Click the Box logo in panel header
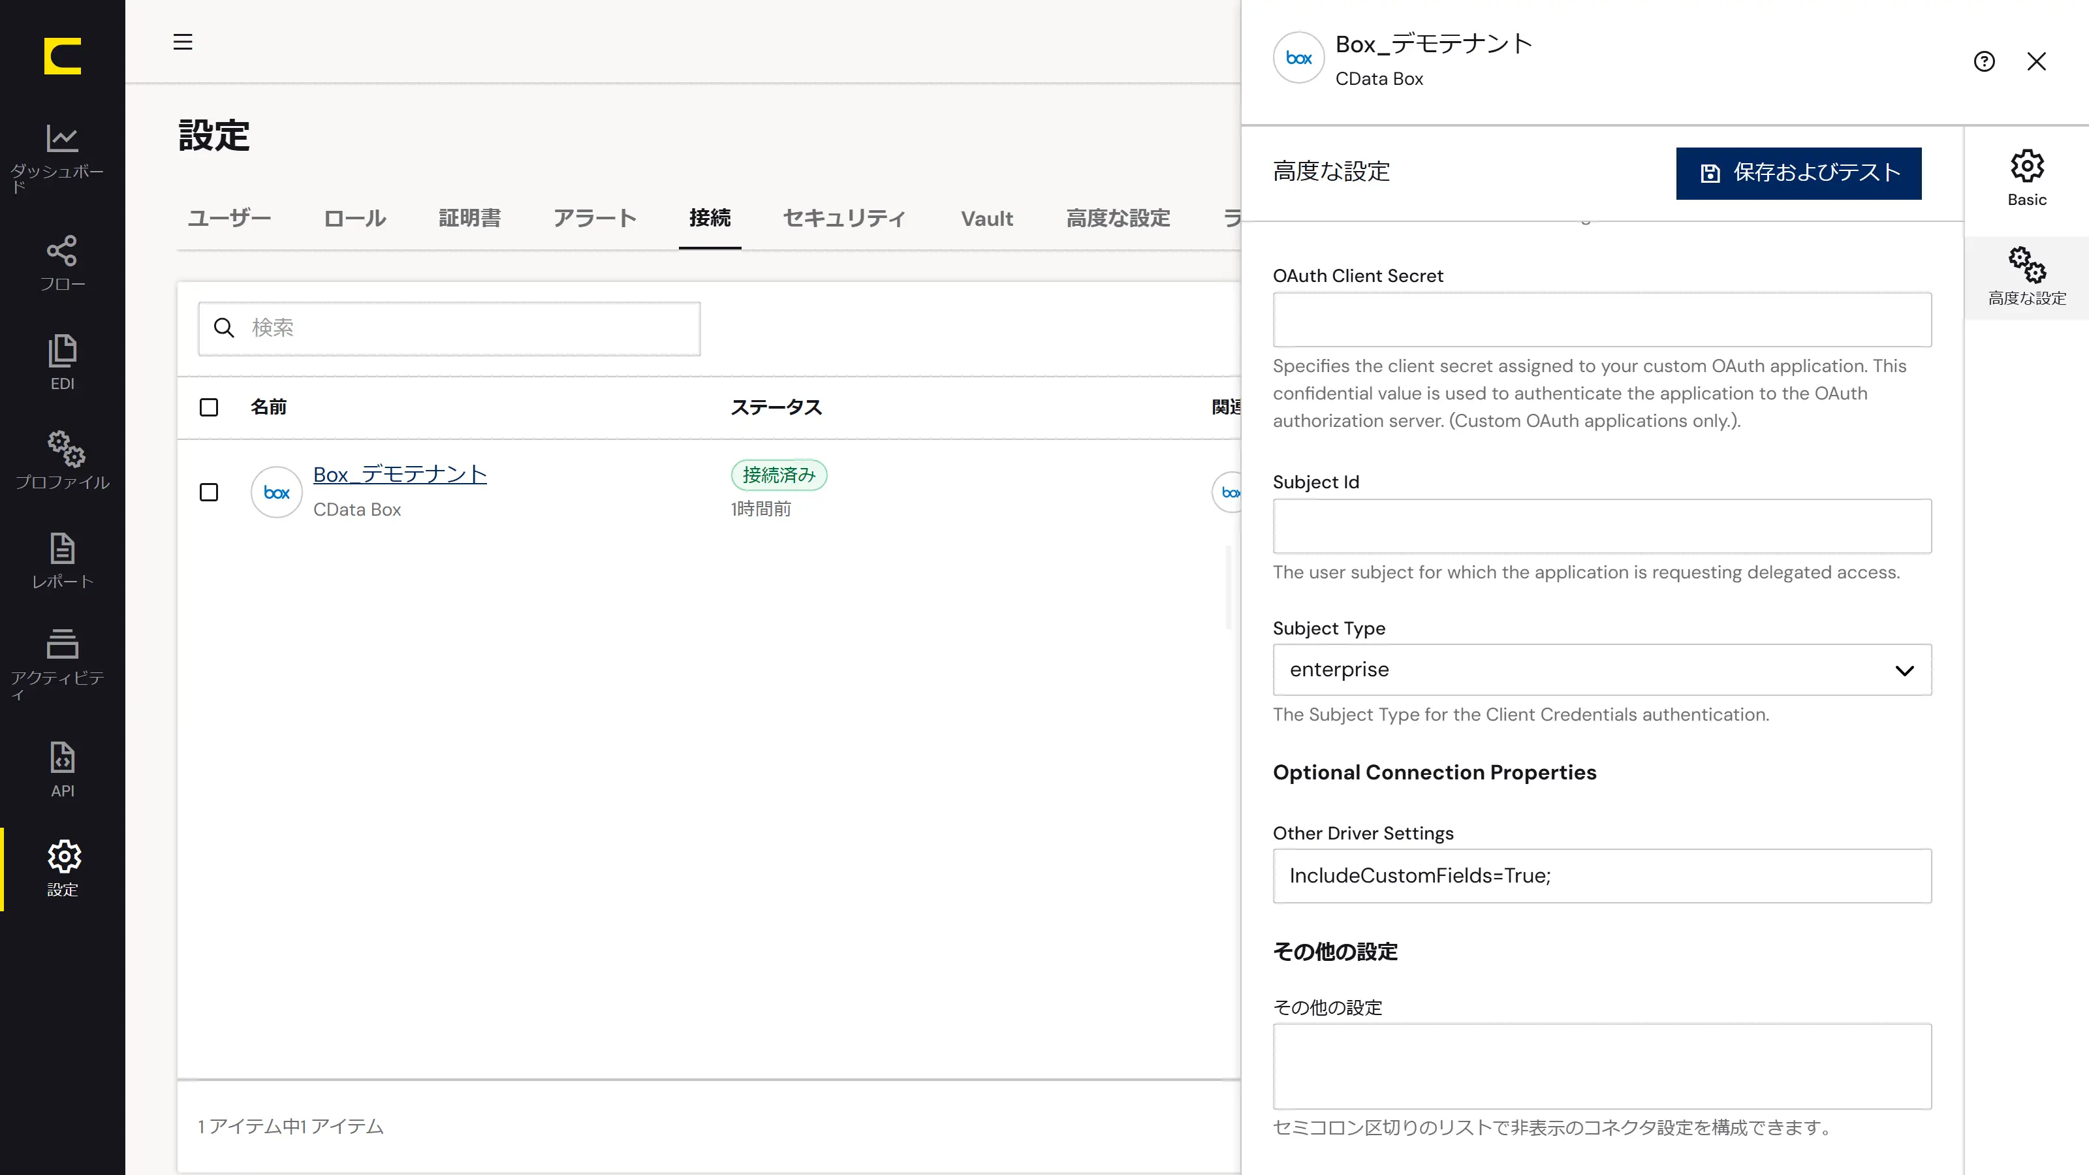This screenshot has height=1175, width=2089. (x=1298, y=58)
